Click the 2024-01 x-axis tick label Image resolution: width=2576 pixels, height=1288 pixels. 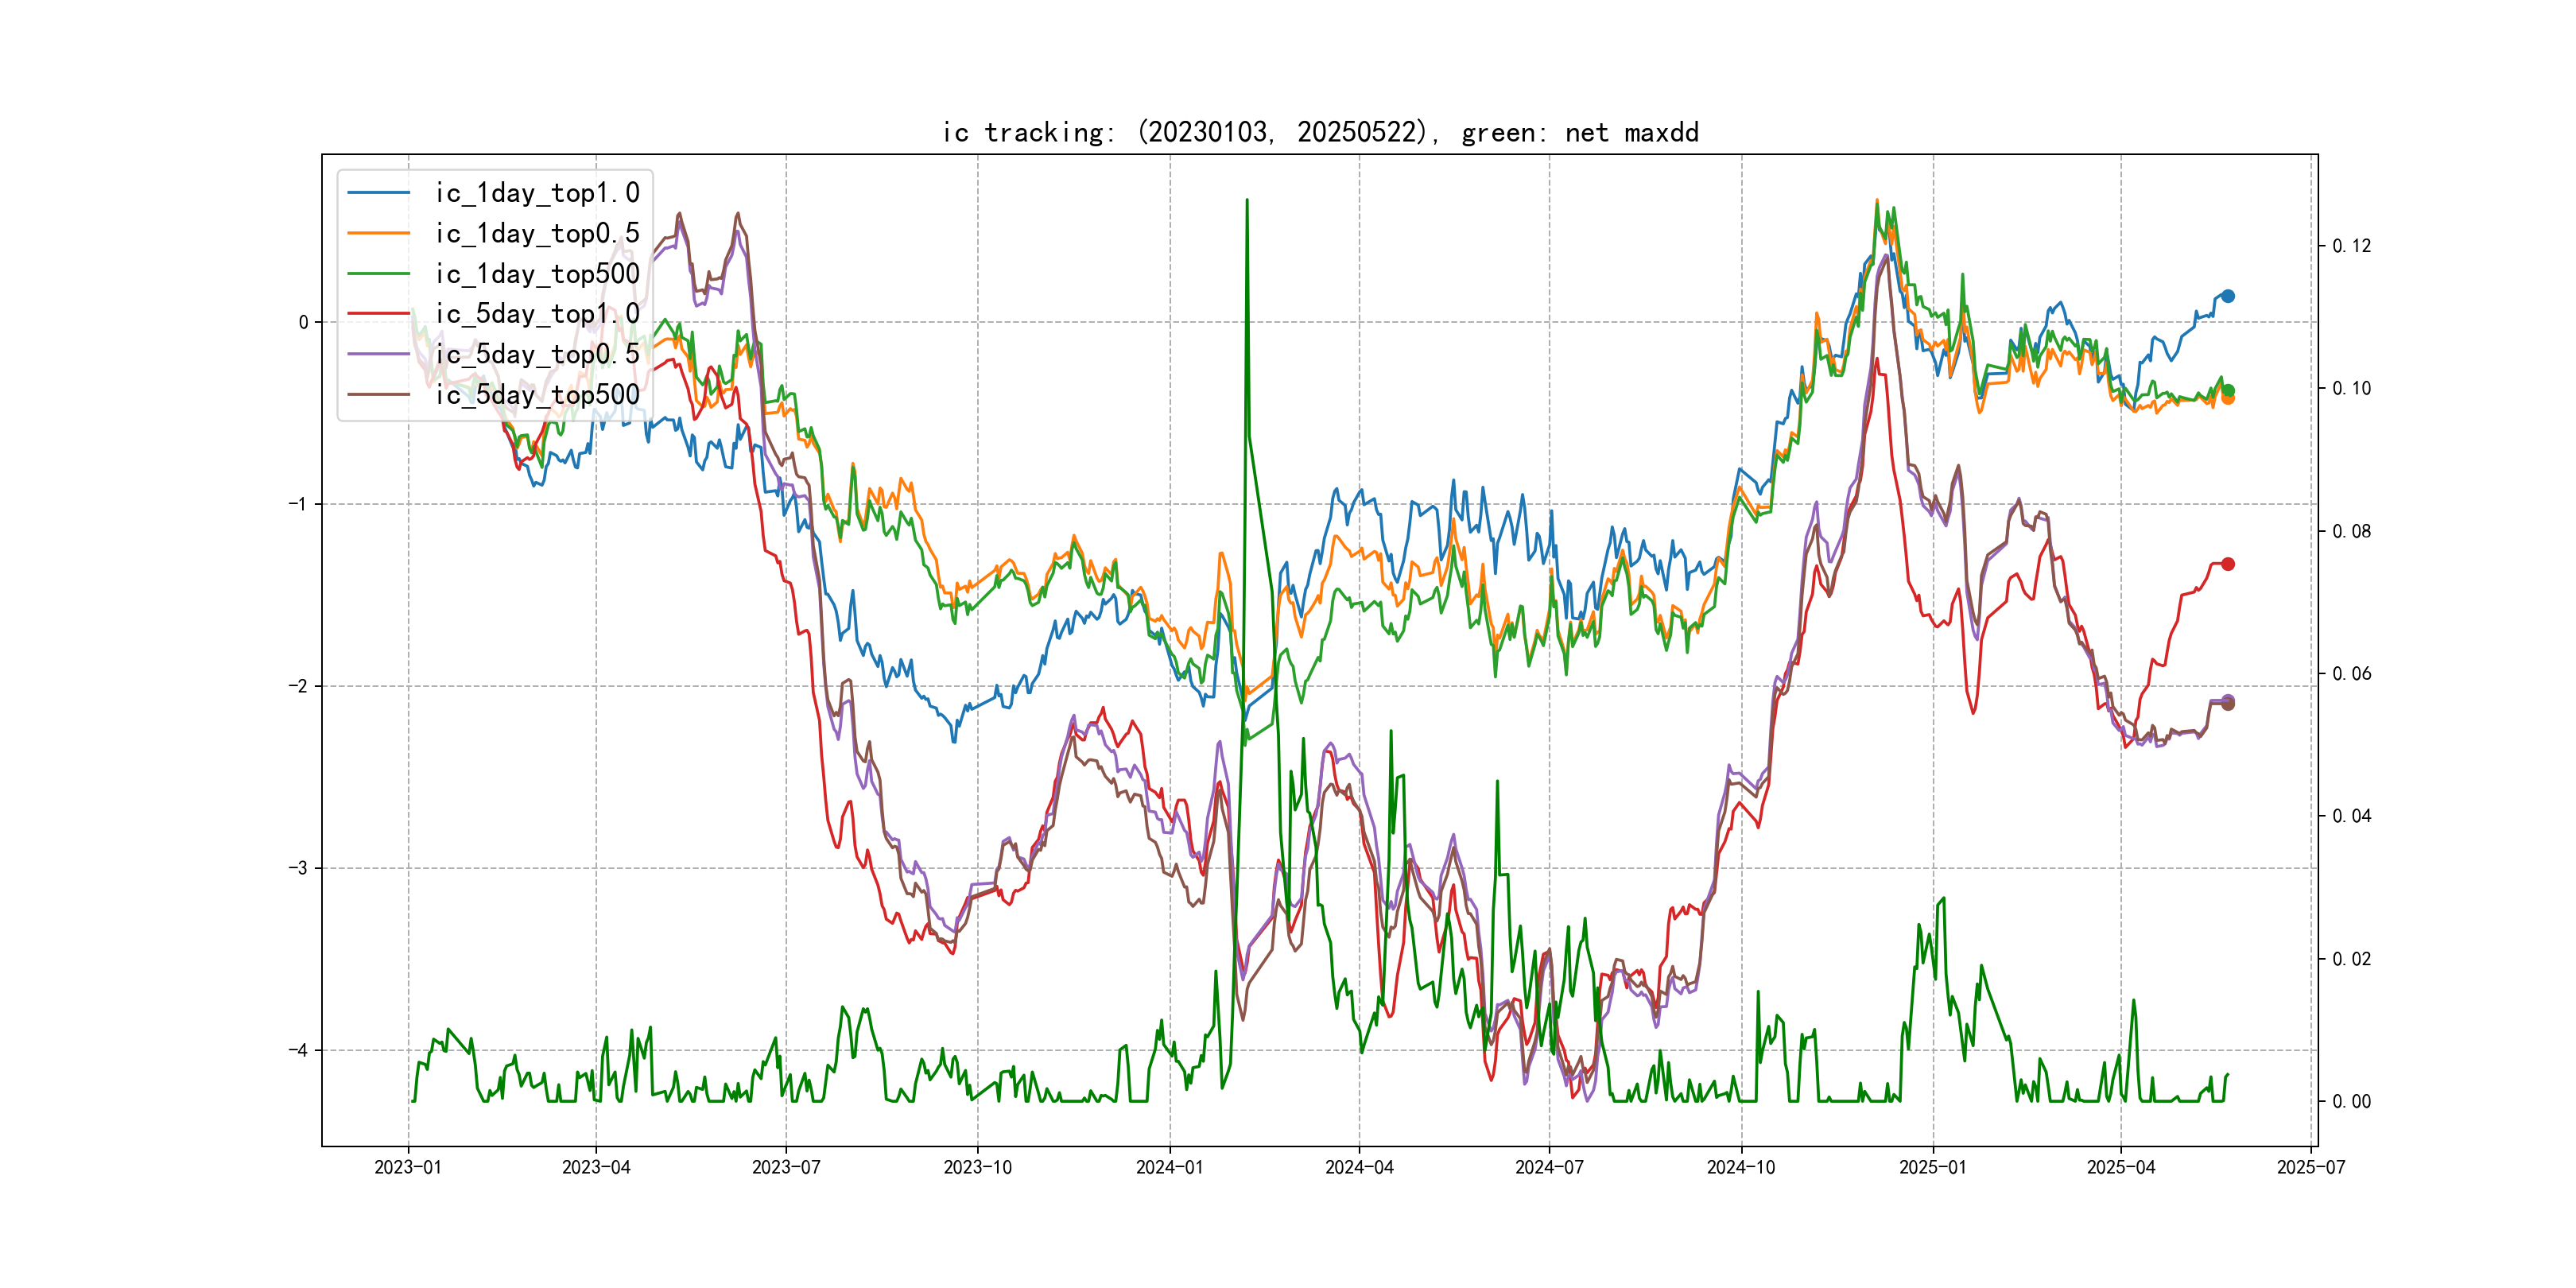coord(1169,1167)
